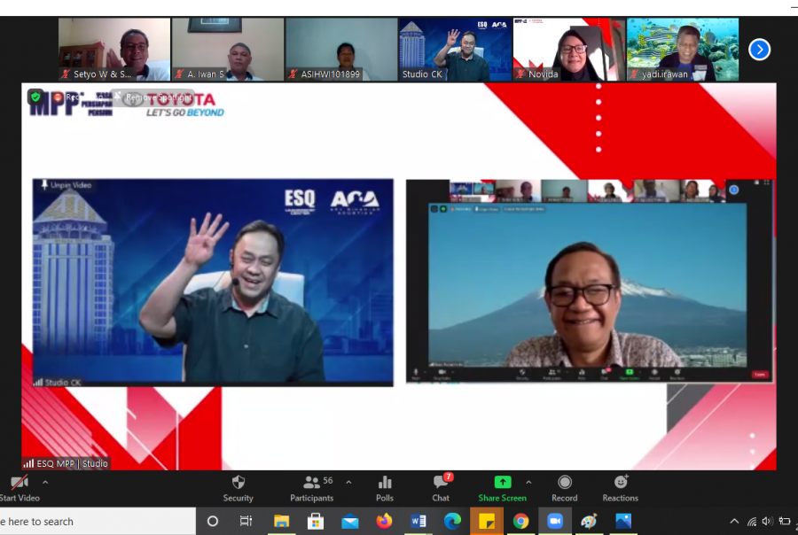Expand video options arrow beside Start Video
Viewport: 798px width, 535px height.
click(45, 483)
